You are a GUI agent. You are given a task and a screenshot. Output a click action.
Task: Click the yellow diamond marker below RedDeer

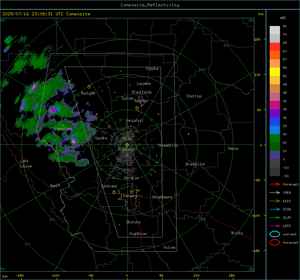(137, 108)
